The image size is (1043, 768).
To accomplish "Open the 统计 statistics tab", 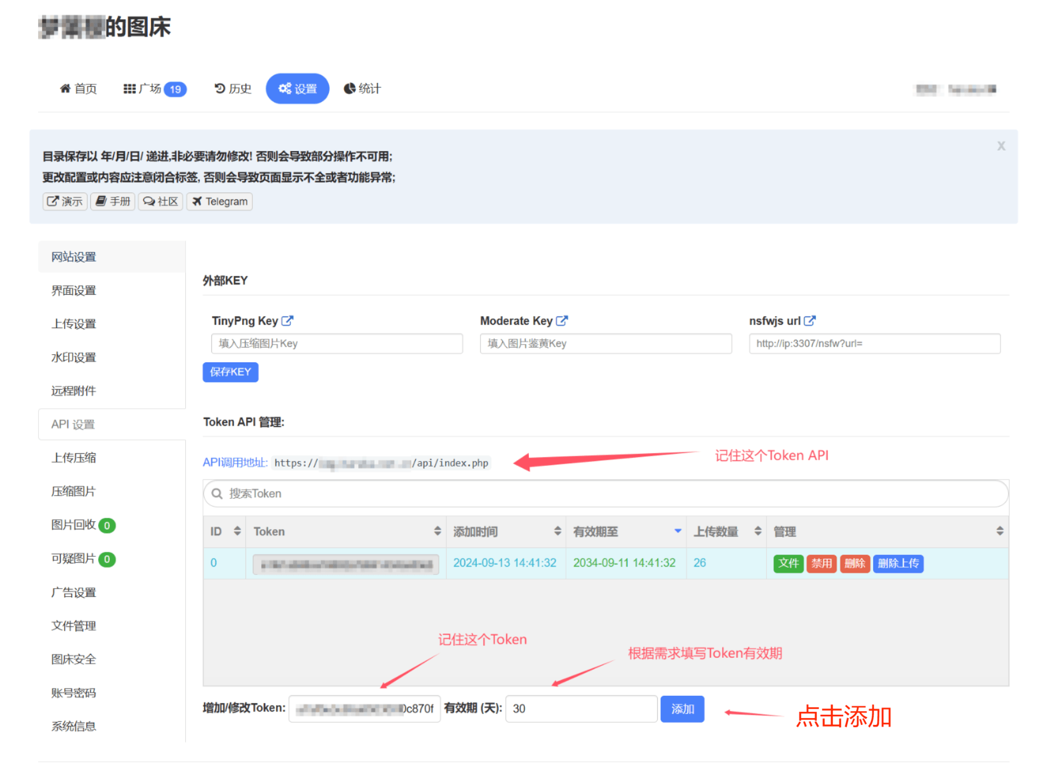I will [x=362, y=89].
